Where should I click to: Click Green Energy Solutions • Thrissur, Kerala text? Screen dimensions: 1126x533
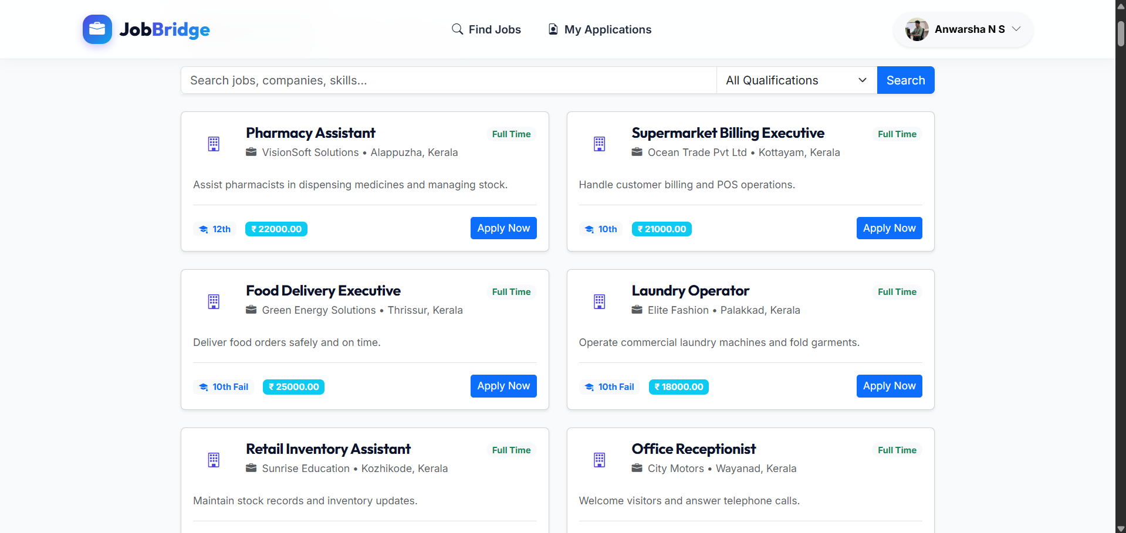(362, 310)
